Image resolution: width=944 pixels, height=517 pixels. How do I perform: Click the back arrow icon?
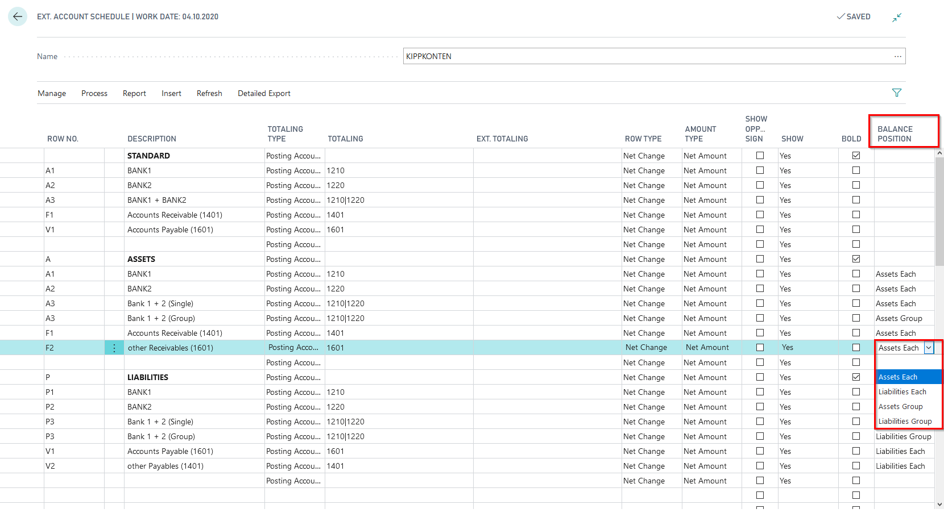(x=18, y=16)
